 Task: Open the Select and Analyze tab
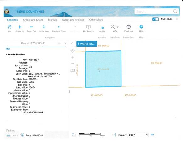pos(73,20)
